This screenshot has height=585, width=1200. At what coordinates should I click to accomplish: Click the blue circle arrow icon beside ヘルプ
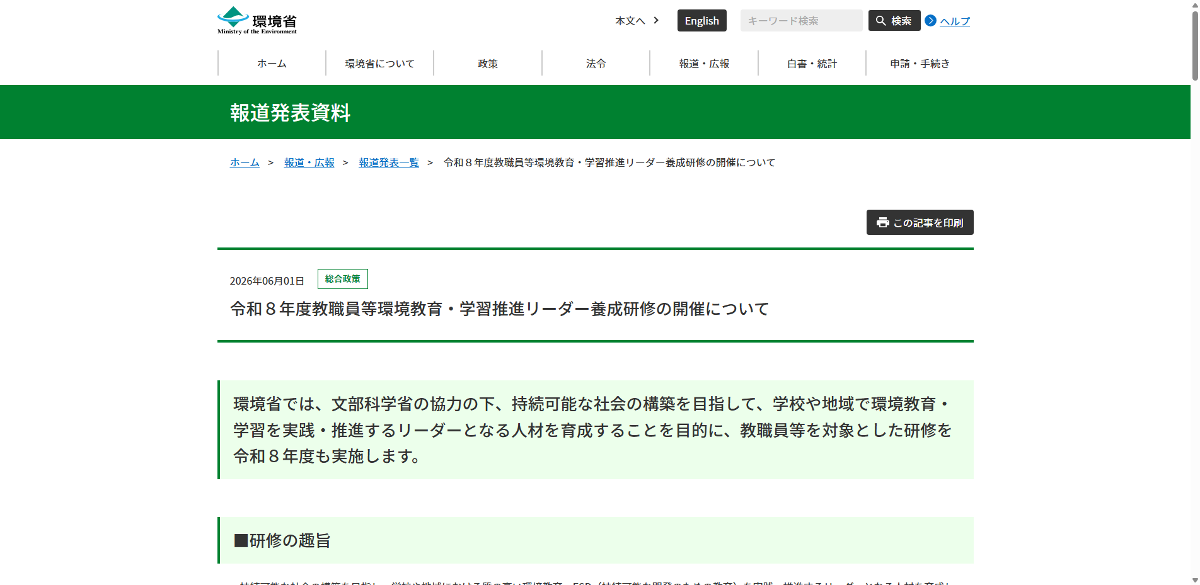pyautogui.click(x=930, y=21)
